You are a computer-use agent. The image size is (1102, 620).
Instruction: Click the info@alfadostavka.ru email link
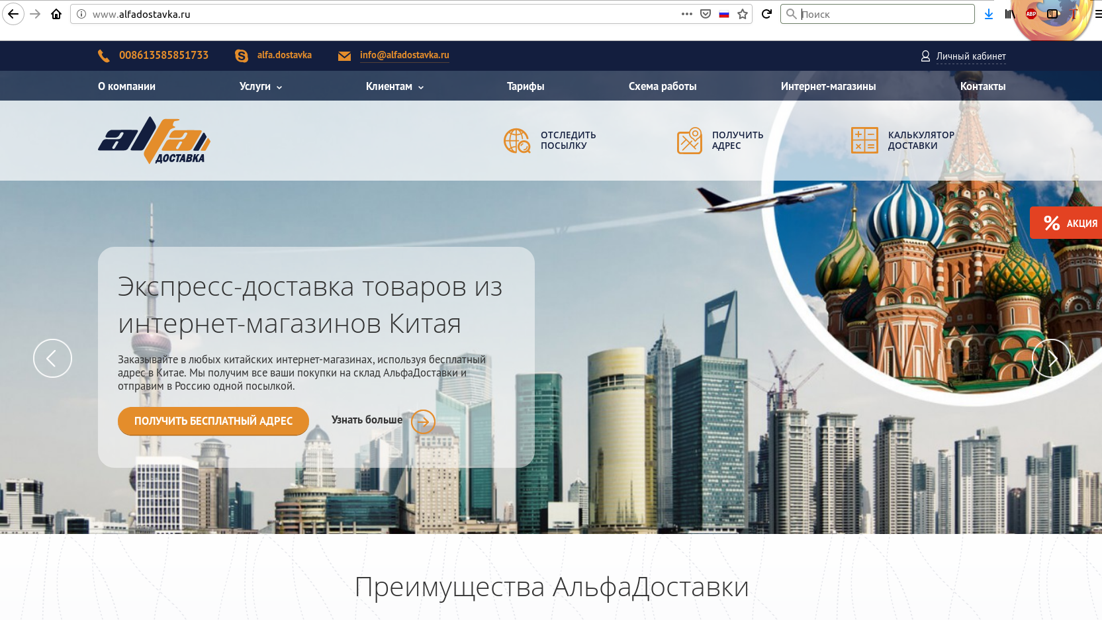point(404,55)
